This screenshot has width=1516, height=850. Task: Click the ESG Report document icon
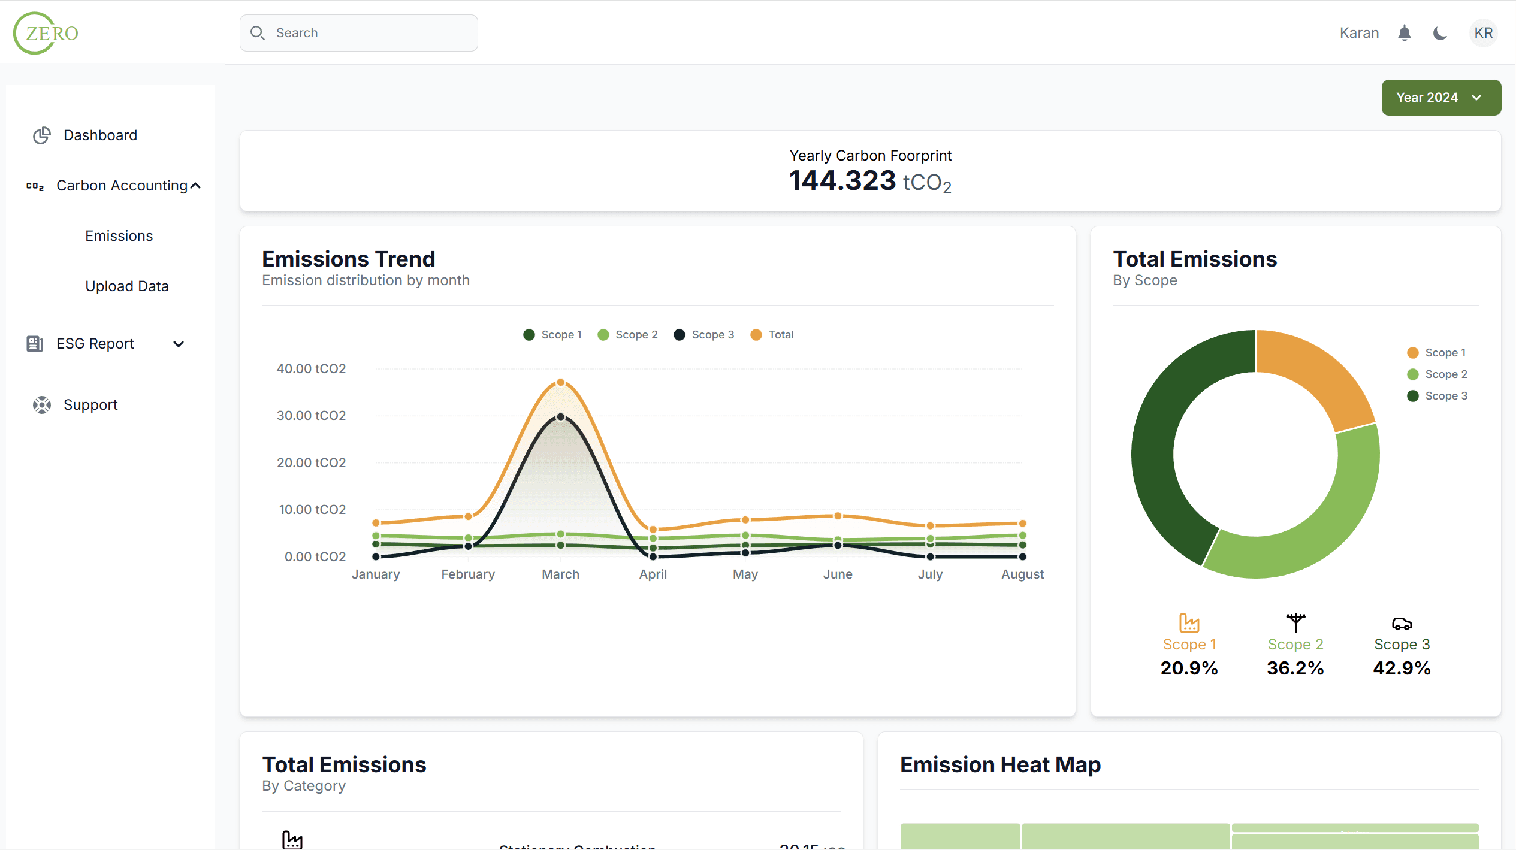[35, 344]
